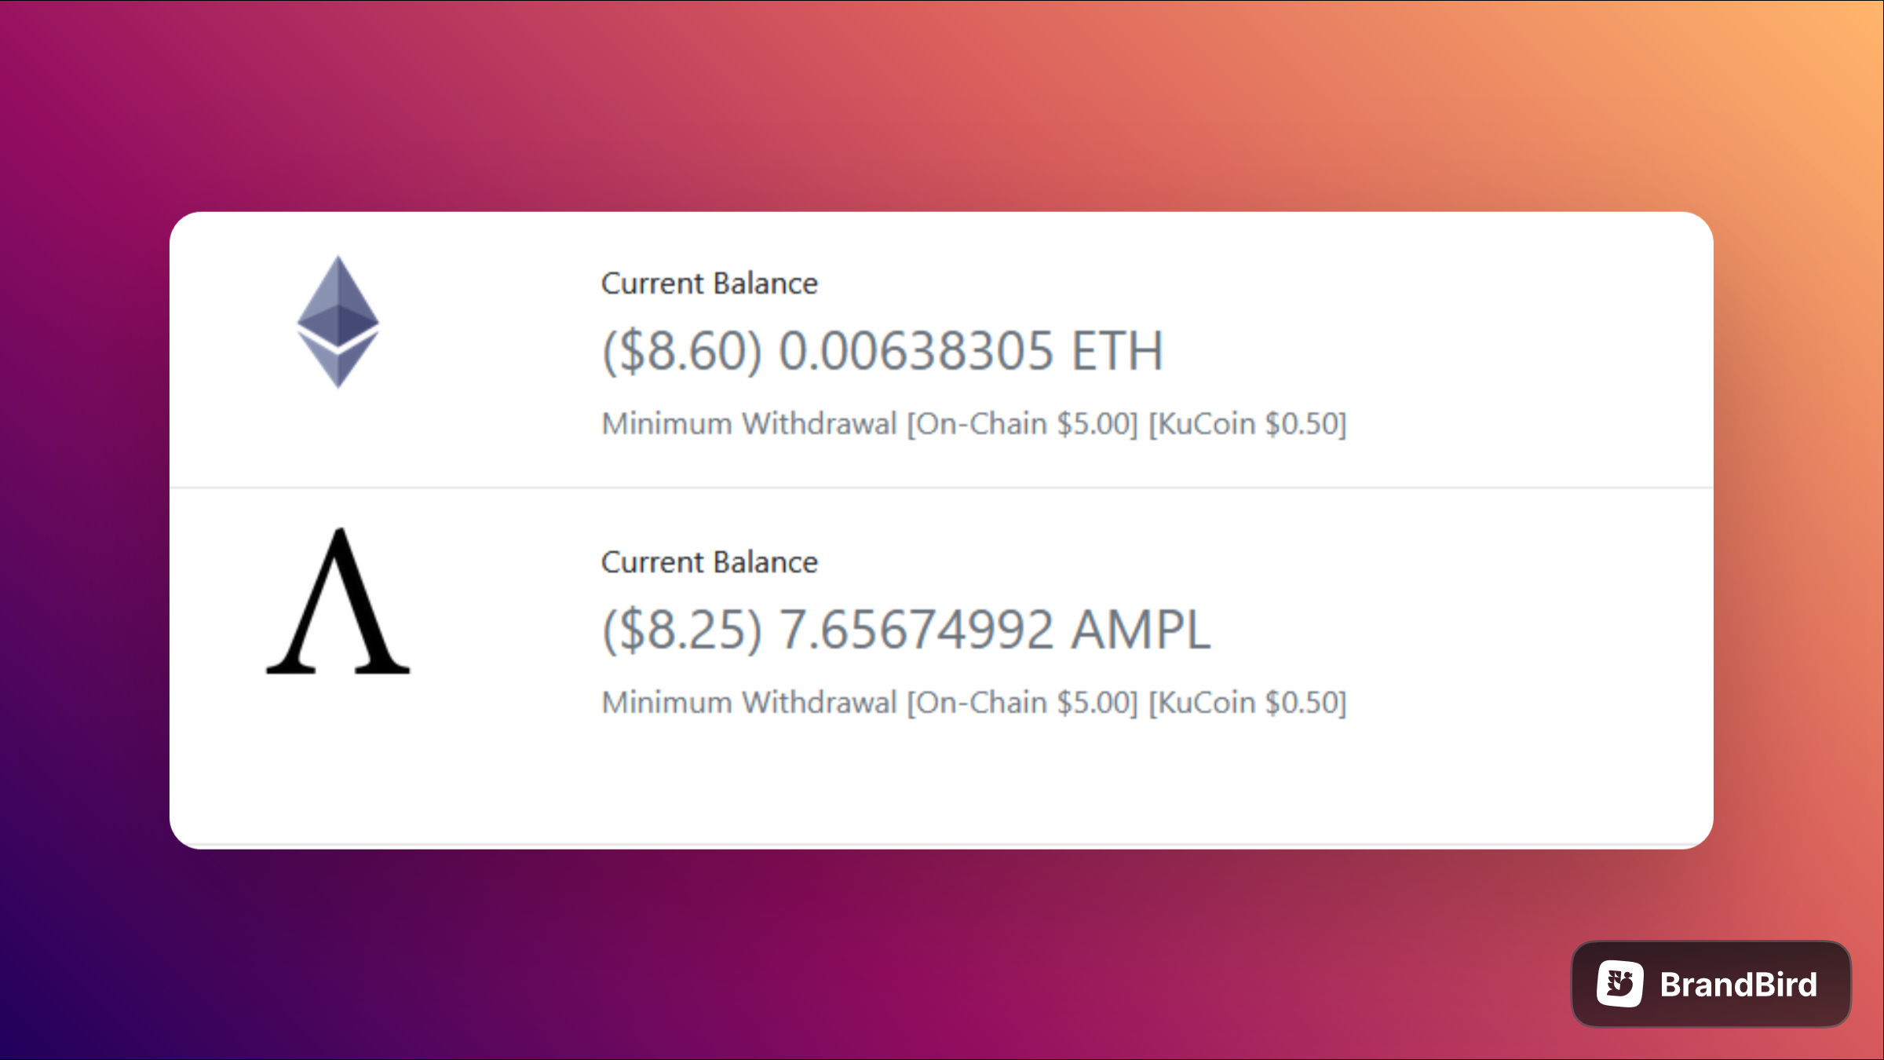The width and height of the screenshot is (1884, 1060).
Task: Click Minimum Withdrawal text under AMPL balance
Action: [x=749, y=703]
